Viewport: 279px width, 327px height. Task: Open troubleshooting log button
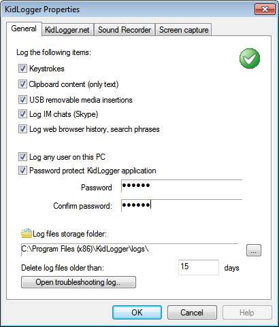pos(78,282)
